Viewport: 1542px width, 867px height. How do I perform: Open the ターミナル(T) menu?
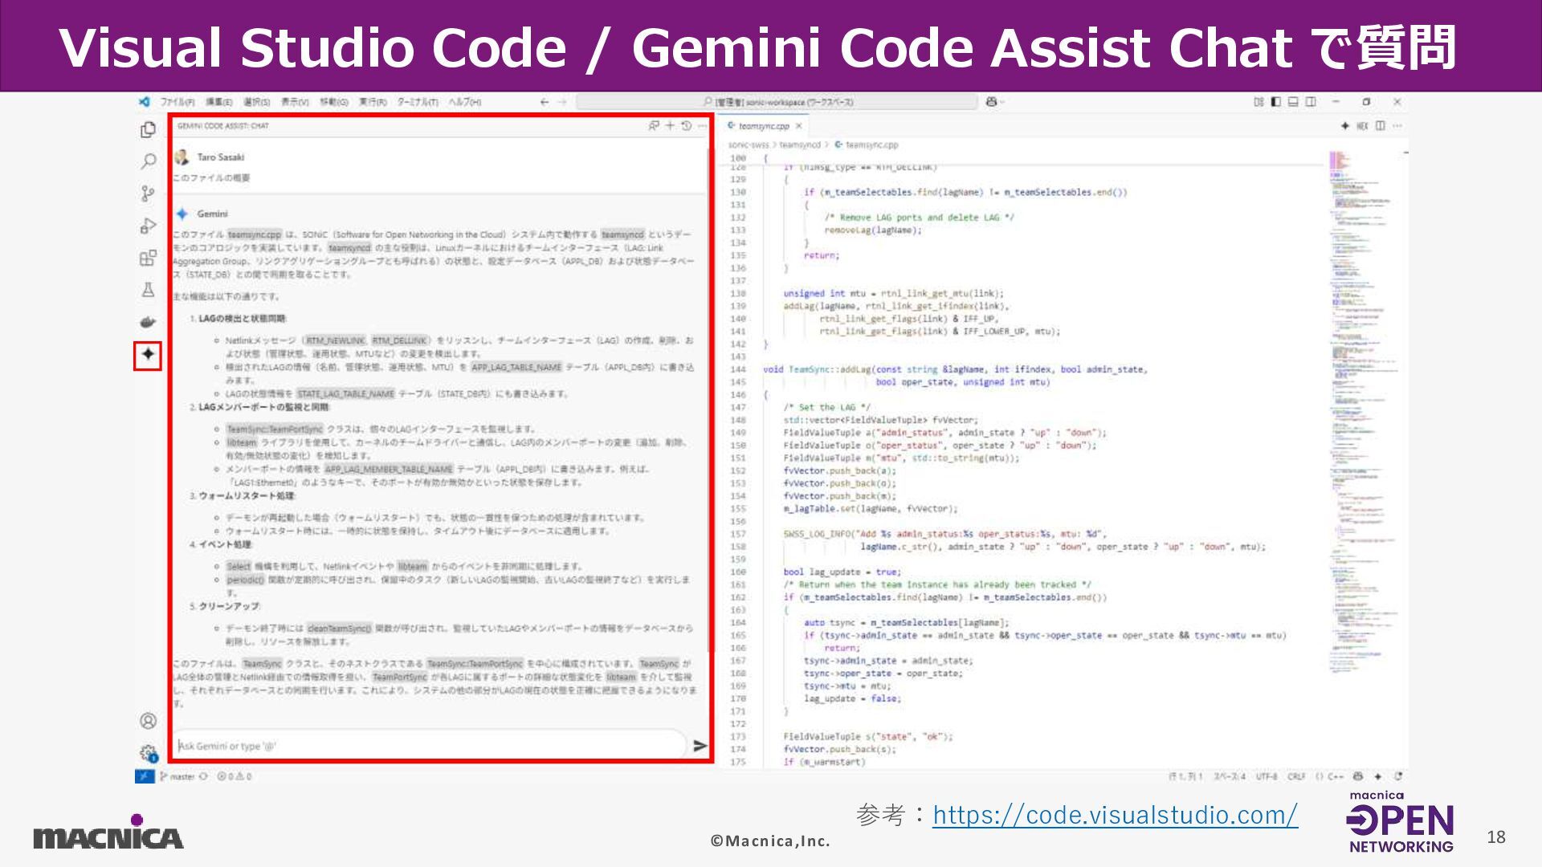[418, 102]
